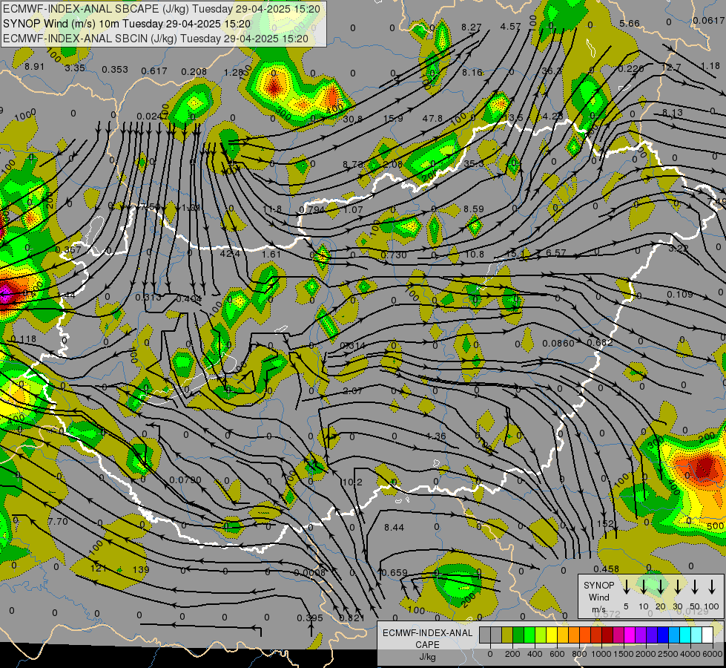
Task: Click the map value 0.208
Action: 194,71
